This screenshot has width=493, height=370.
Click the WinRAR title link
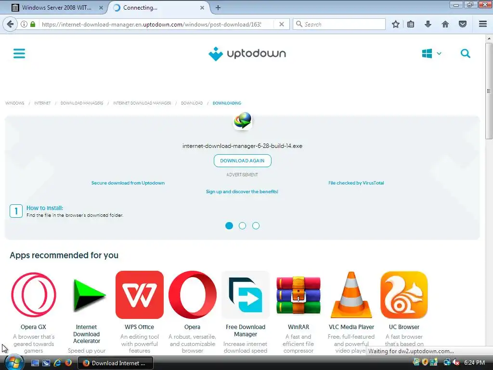[298, 327]
